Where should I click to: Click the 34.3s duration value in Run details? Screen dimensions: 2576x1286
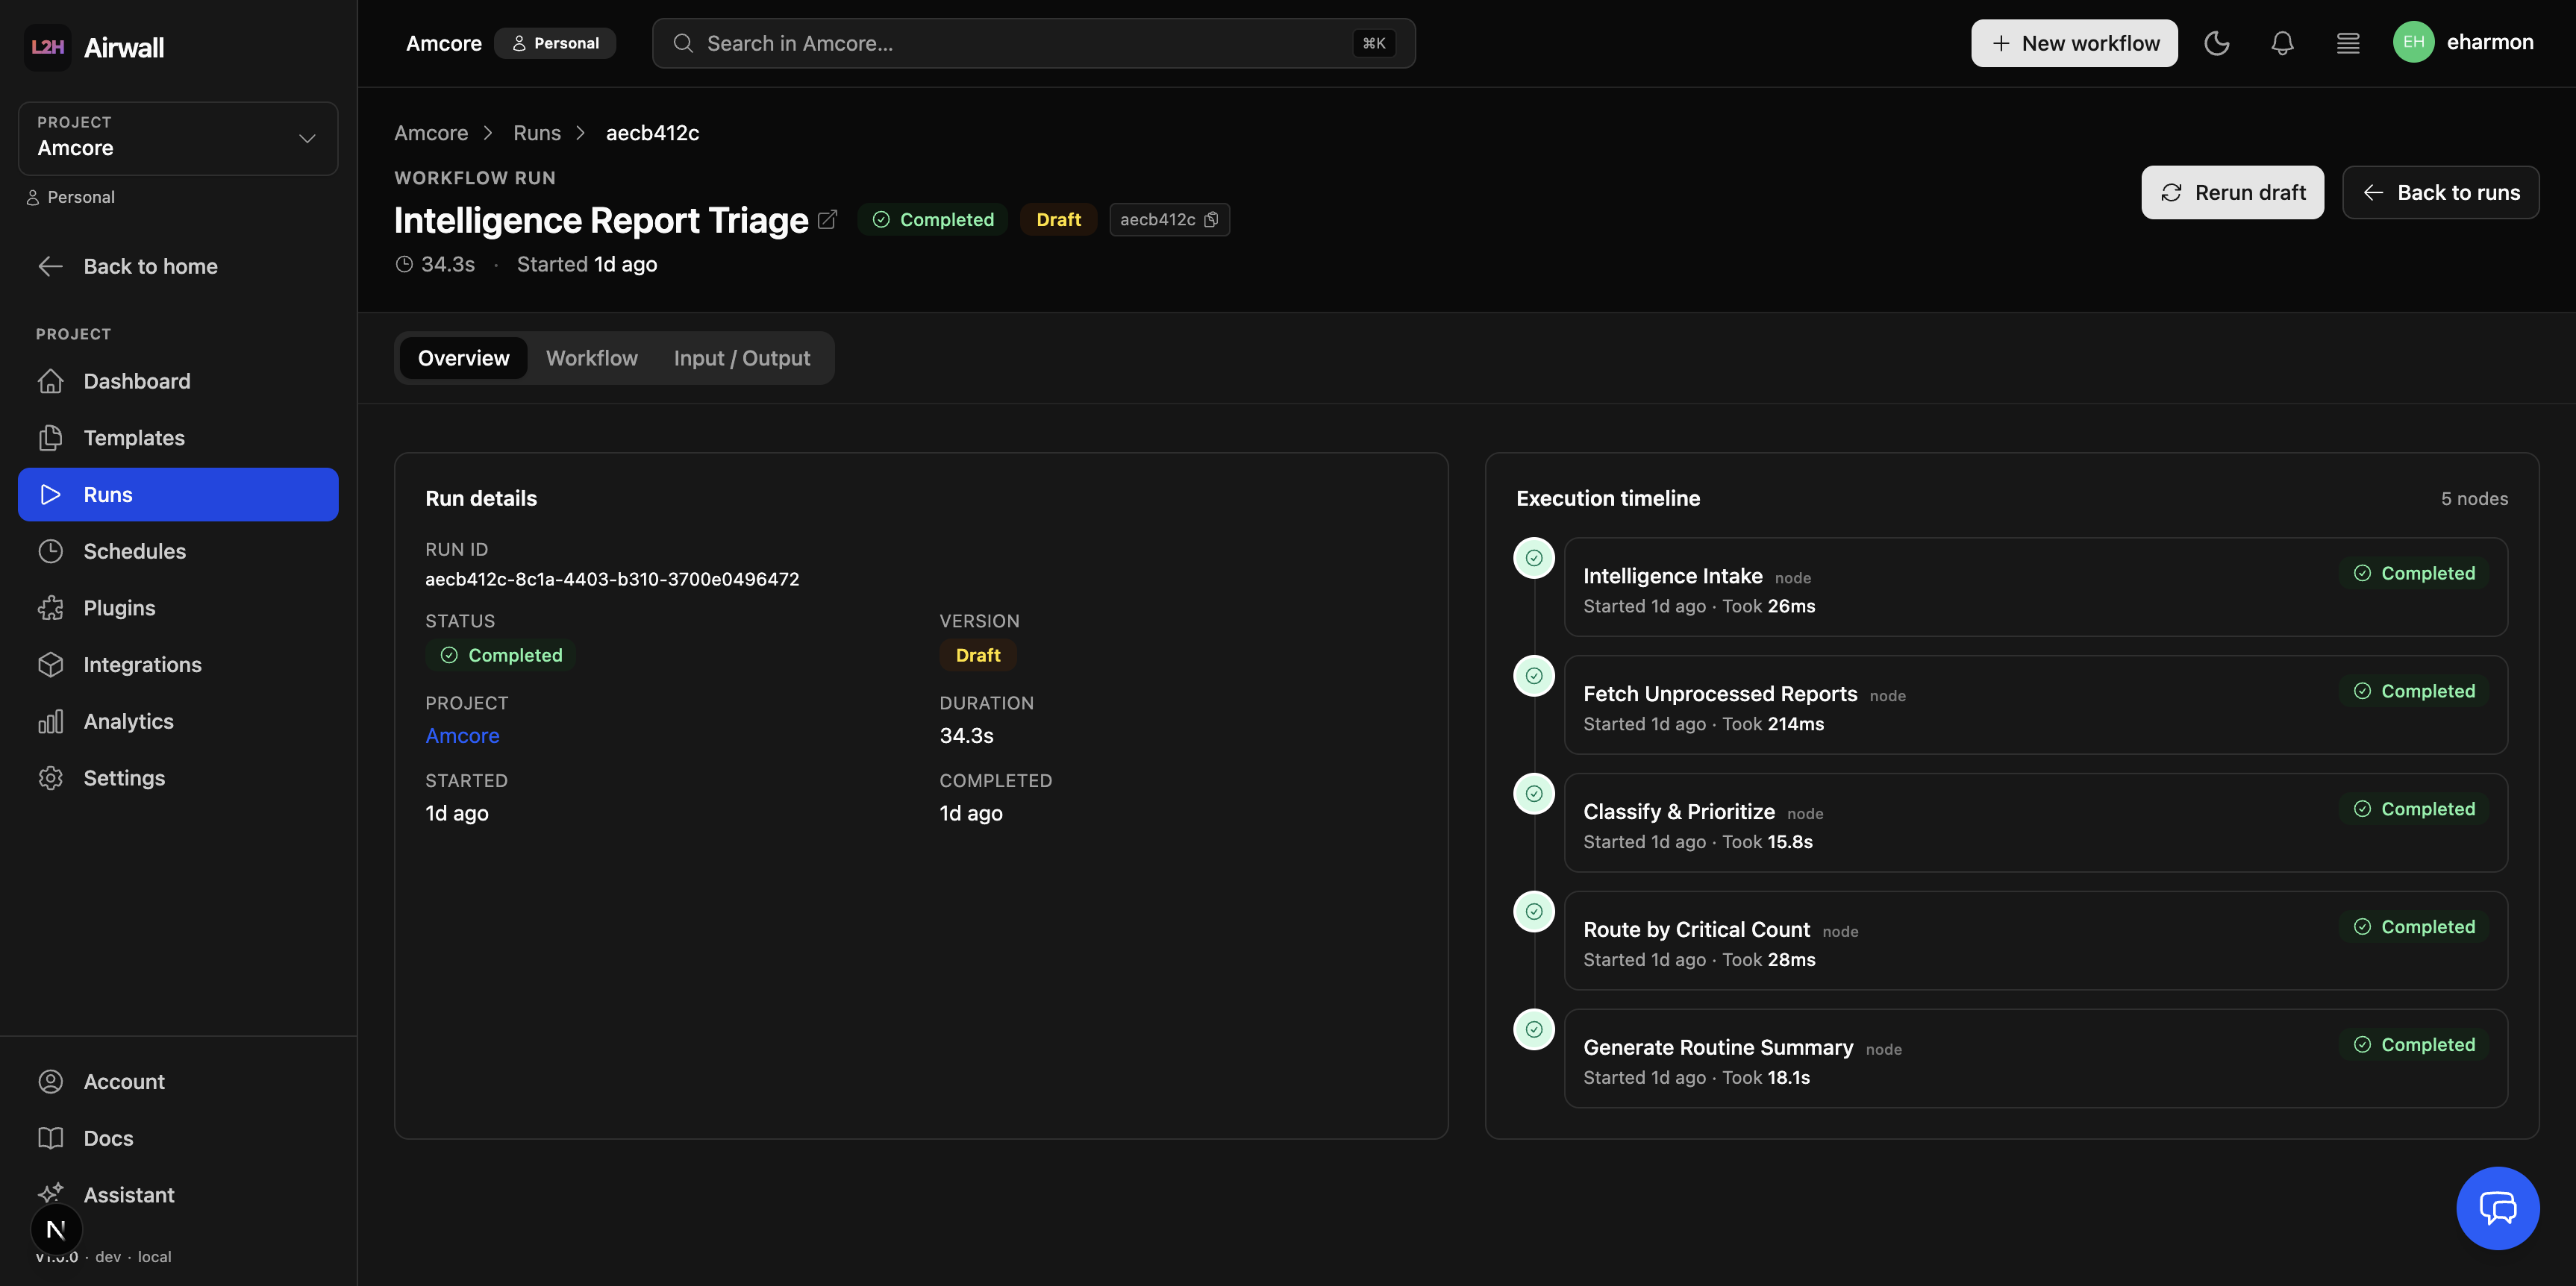[x=966, y=735]
